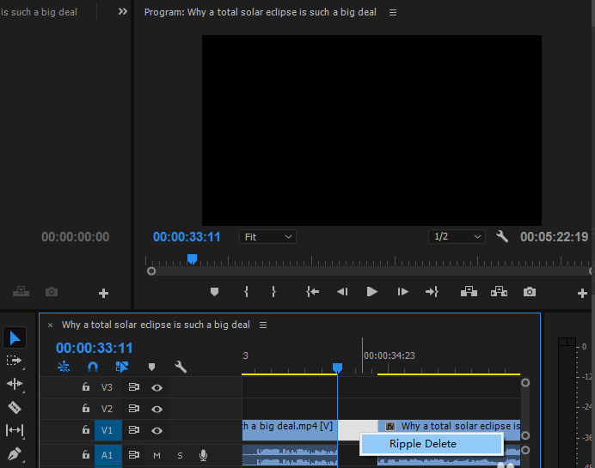The width and height of the screenshot is (595, 468).
Task: Toggle the V1 track lock
Action: 86,429
